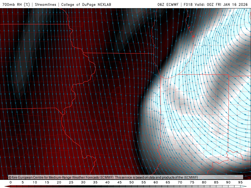251x188 pixels.
Task: Click the "95" value on color scale
Action: tap(240, 182)
